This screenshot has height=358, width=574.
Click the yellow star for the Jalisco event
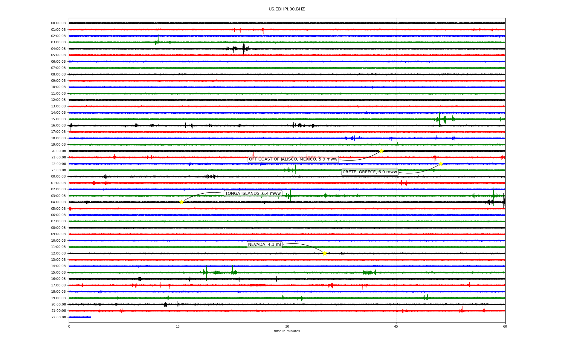coord(381,151)
